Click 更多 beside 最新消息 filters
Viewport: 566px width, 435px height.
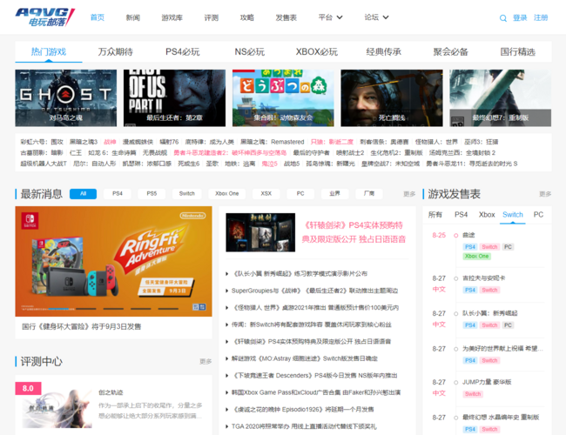[409, 194]
